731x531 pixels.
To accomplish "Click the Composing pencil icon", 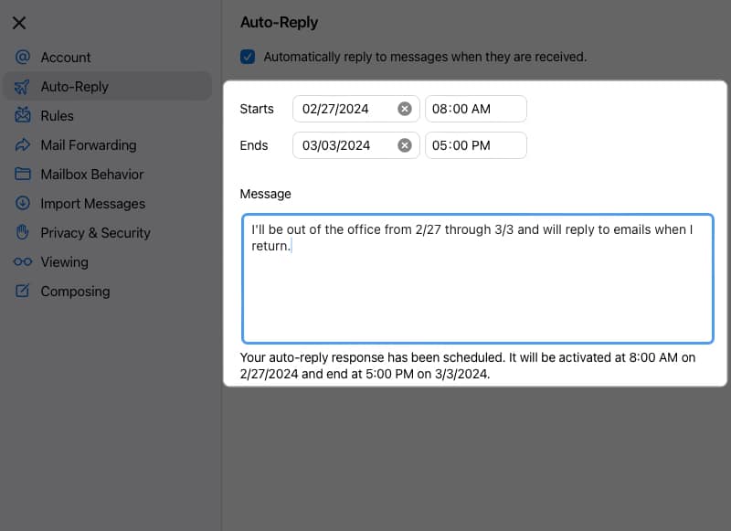I will tap(22, 291).
